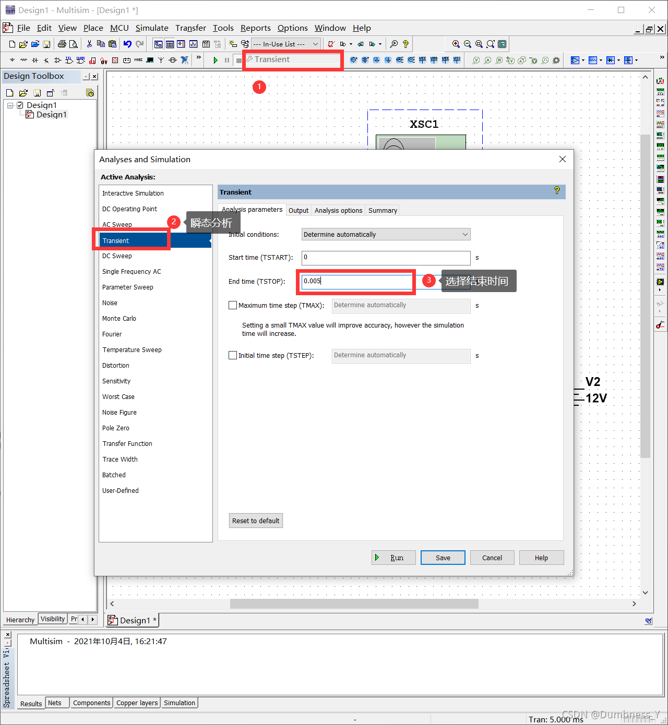The height and width of the screenshot is (725, 668).
Task: Switch to the Hierarchy tab
Action: tap(20, 620)
